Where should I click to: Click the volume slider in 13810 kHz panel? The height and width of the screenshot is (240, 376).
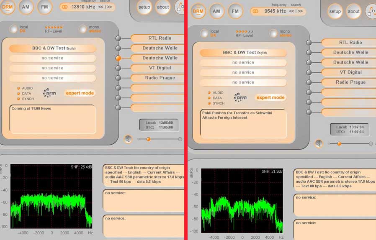pos(160,139)
